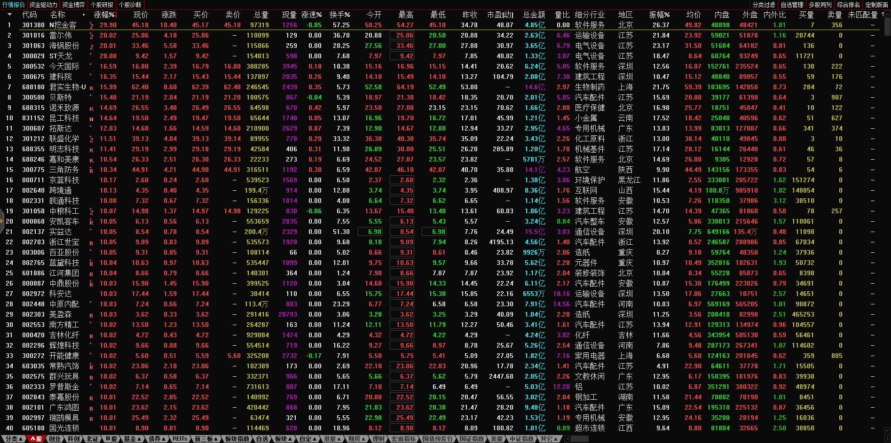Open the 分类 category dropdown tab
Screen dimensions: 891x443
[13, 439]
